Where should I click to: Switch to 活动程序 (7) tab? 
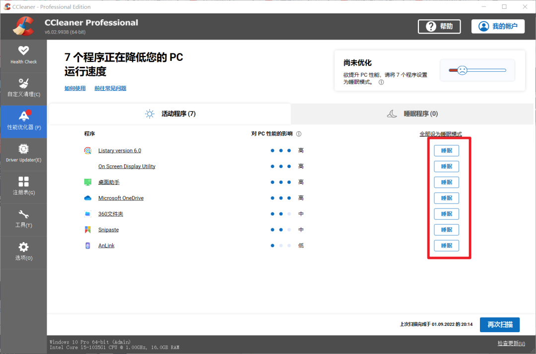[170, 114]
